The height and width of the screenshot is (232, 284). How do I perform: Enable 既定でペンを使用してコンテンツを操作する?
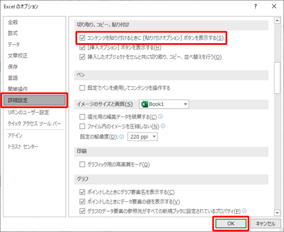(x=82, y=88)
